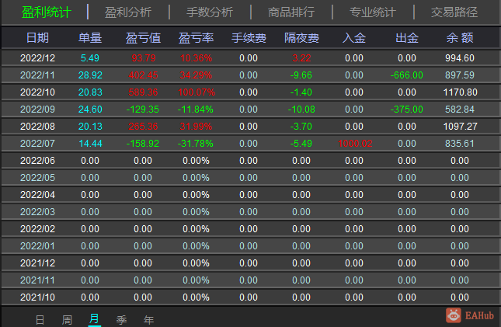
Task: Select the 2022/10 date cell
Action: 37,92
